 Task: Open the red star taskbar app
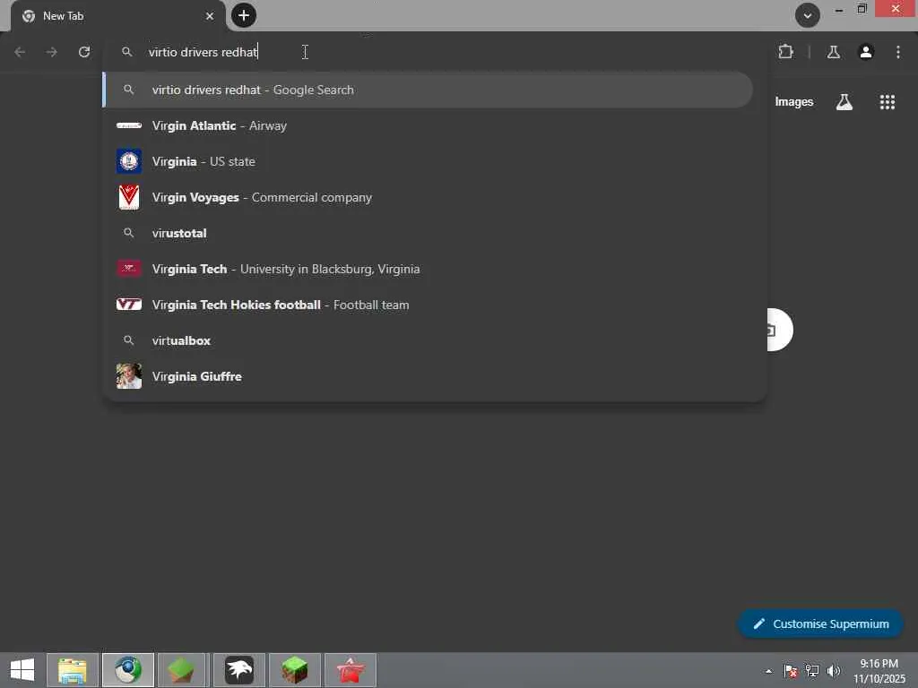pyautogui.click(x=351, y=670)
